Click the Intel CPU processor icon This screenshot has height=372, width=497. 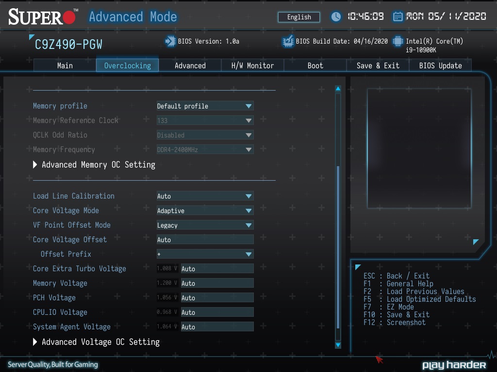398,41
